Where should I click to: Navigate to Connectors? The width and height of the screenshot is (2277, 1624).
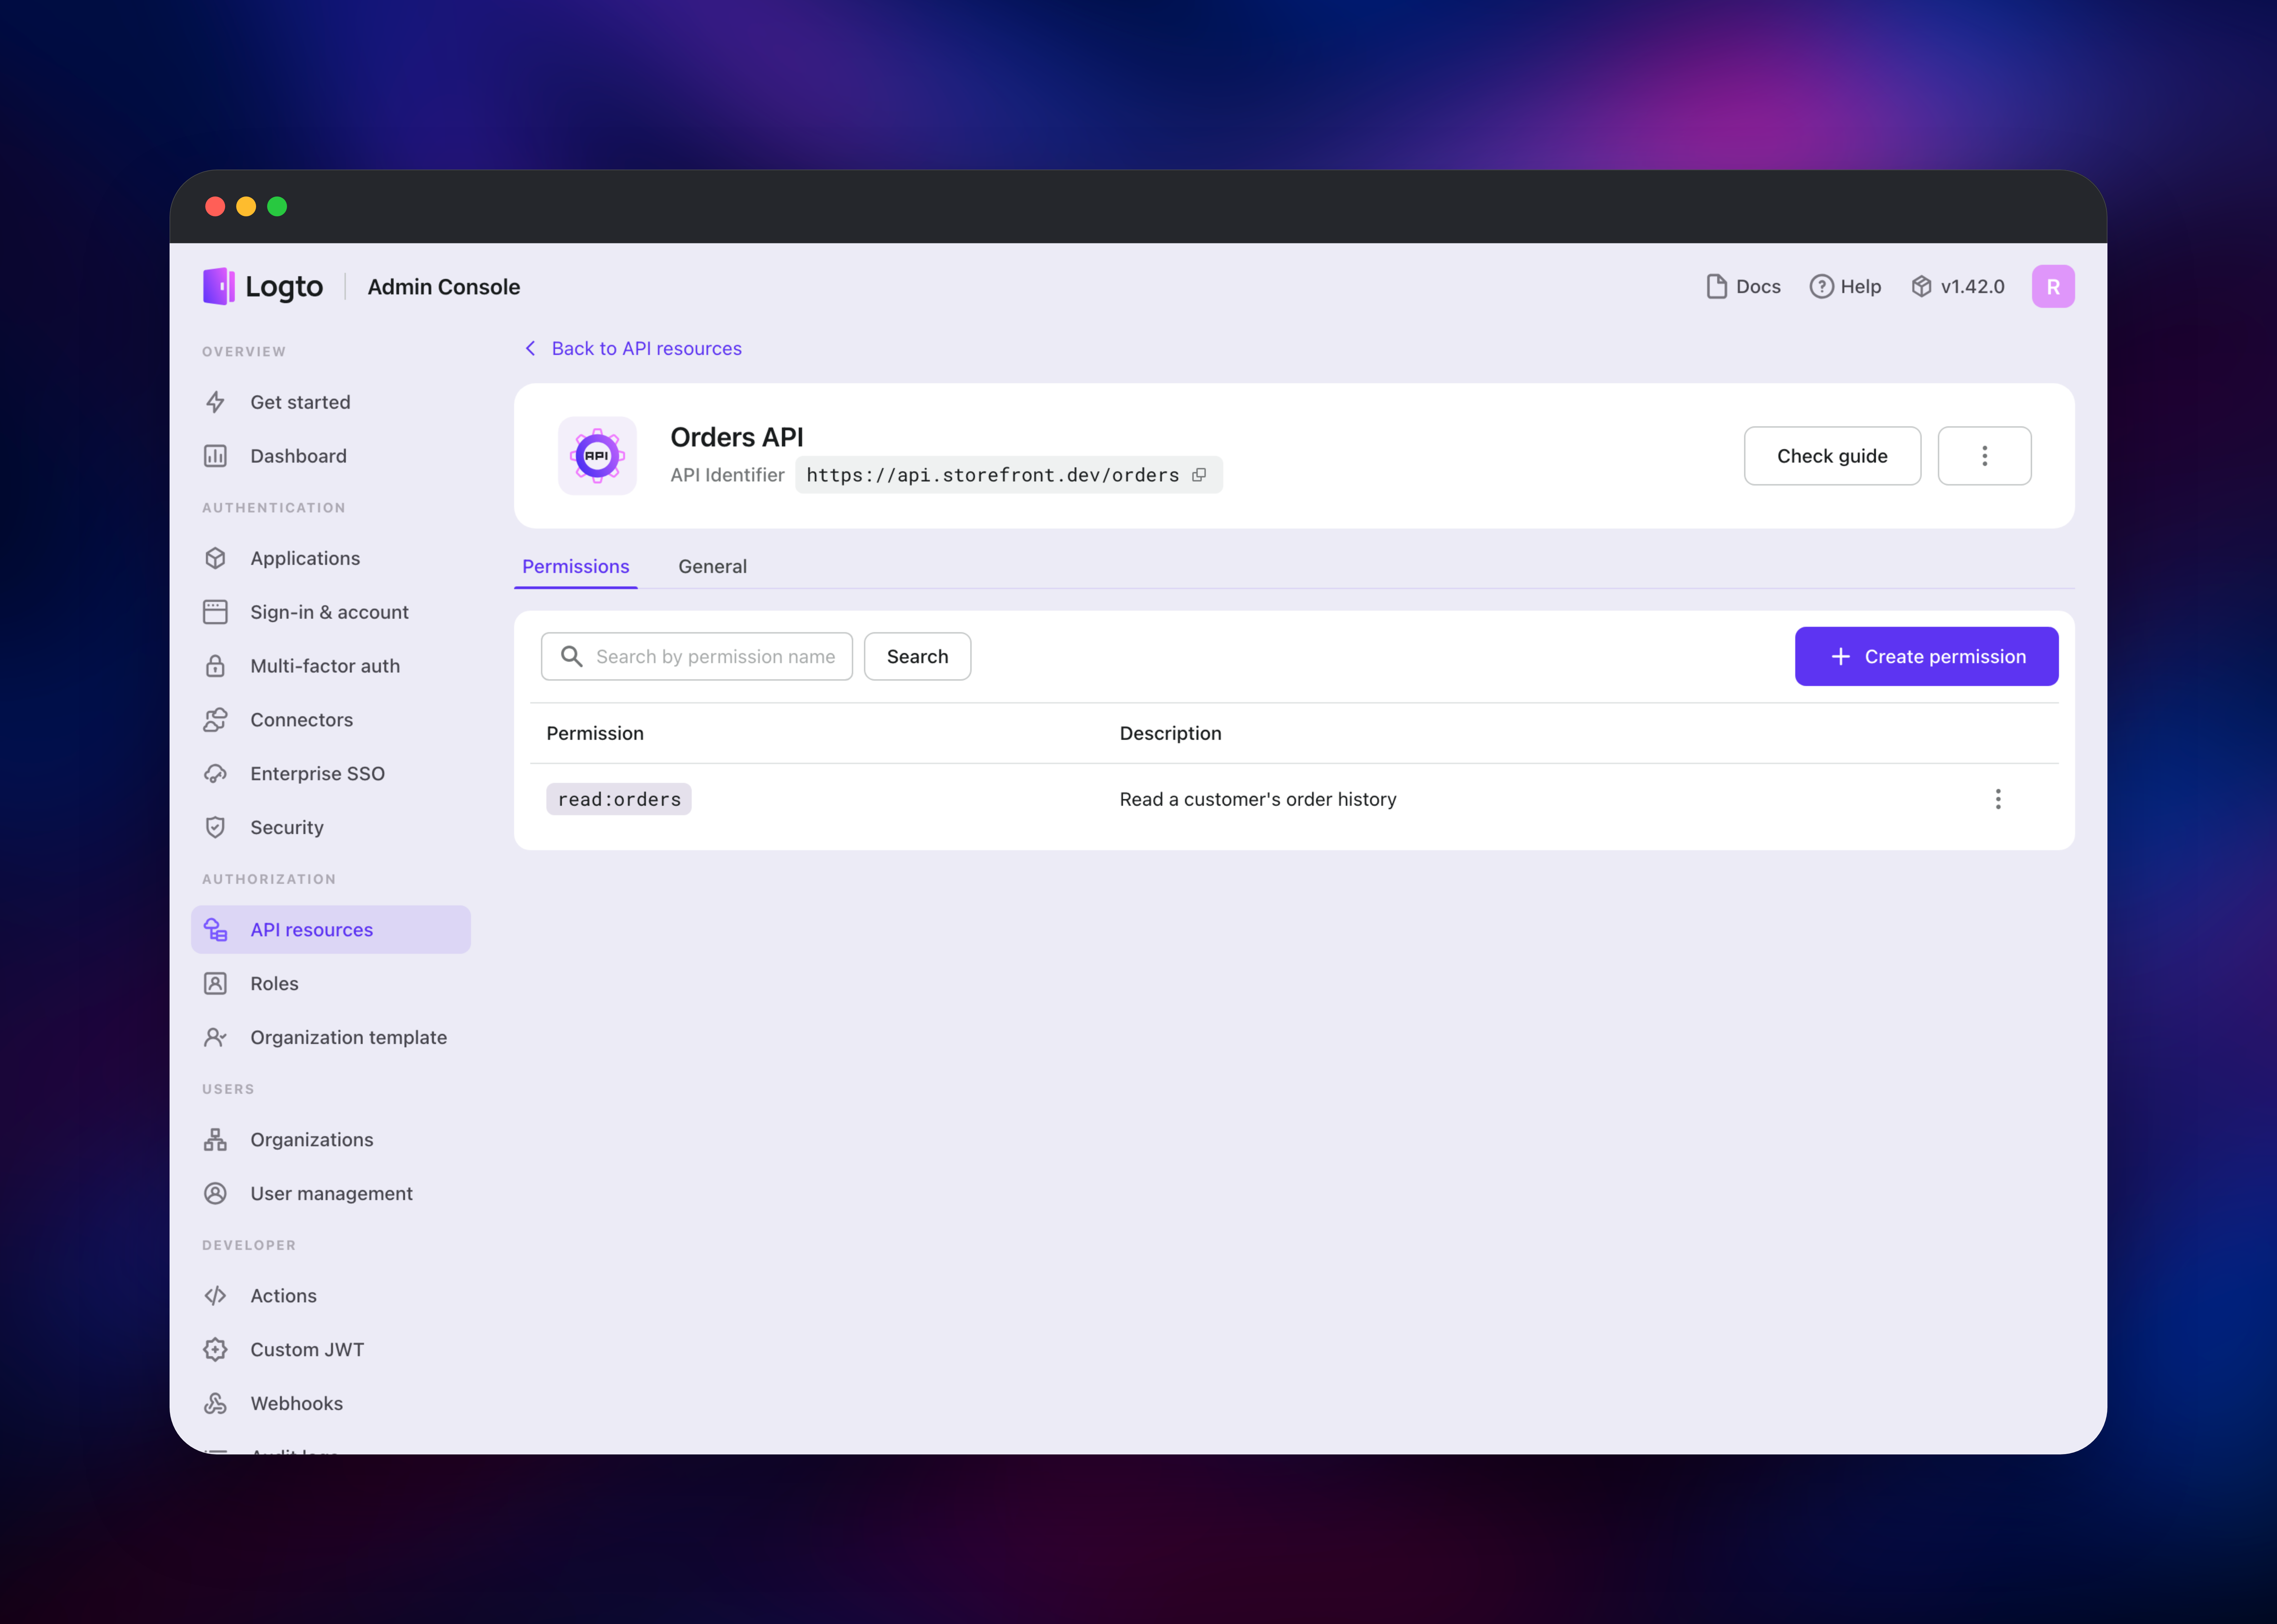331,720
